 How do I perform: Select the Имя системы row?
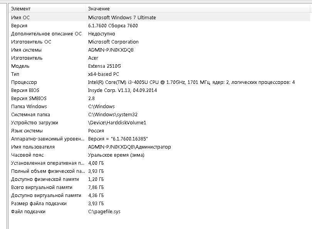160,50
